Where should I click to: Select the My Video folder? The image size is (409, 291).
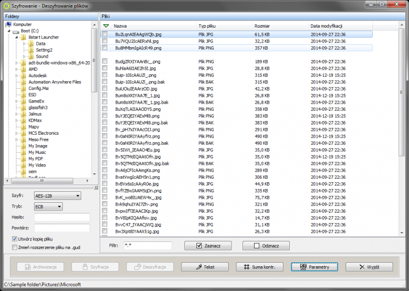pyautogui.click(x=37, y=165)
